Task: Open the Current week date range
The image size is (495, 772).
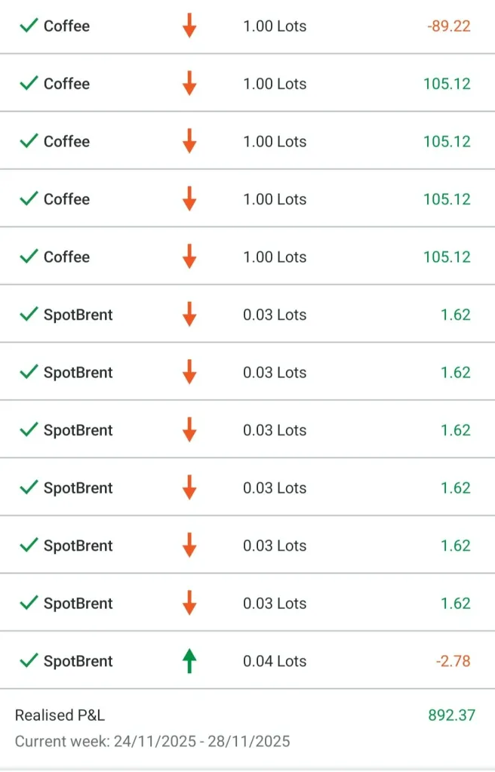Action: point(152,741)
